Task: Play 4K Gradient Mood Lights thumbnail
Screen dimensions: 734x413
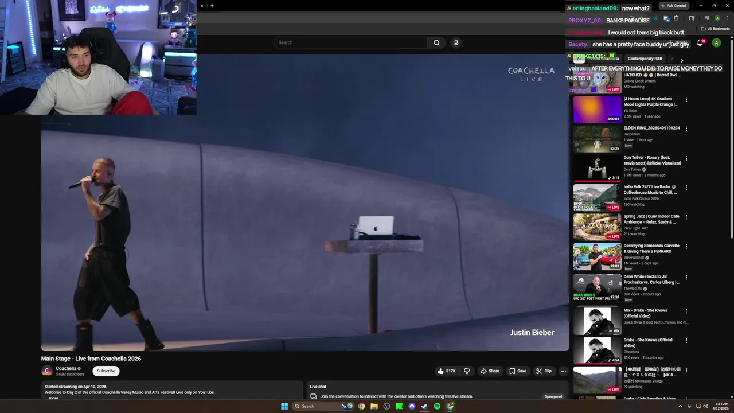Action: [x=597, y=109]
